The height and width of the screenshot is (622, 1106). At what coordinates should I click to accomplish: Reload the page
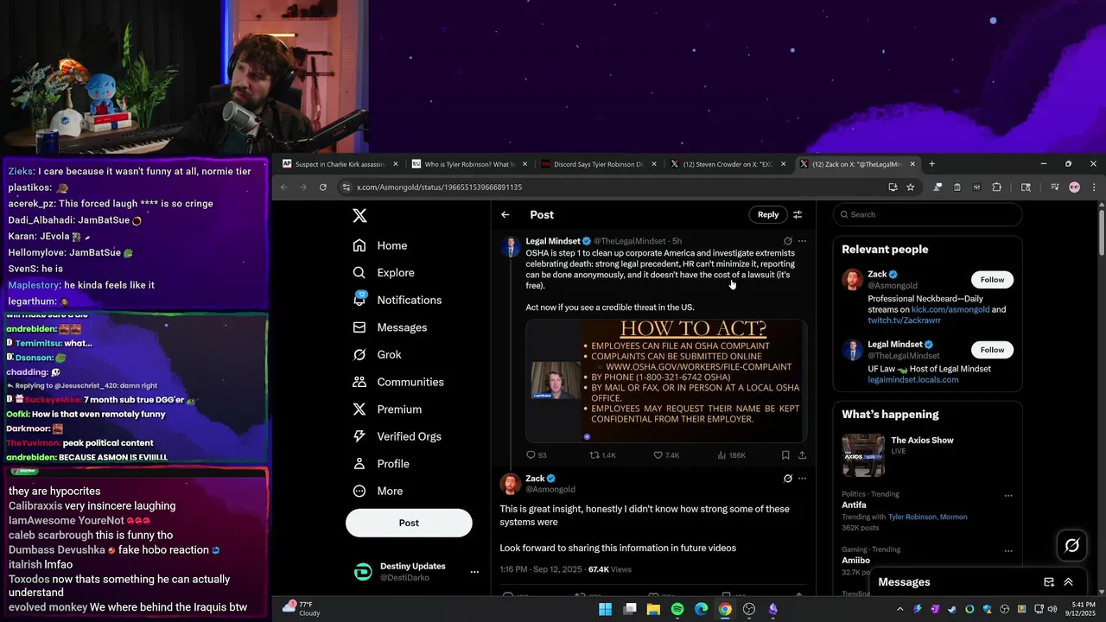click(x=323, y=187)
